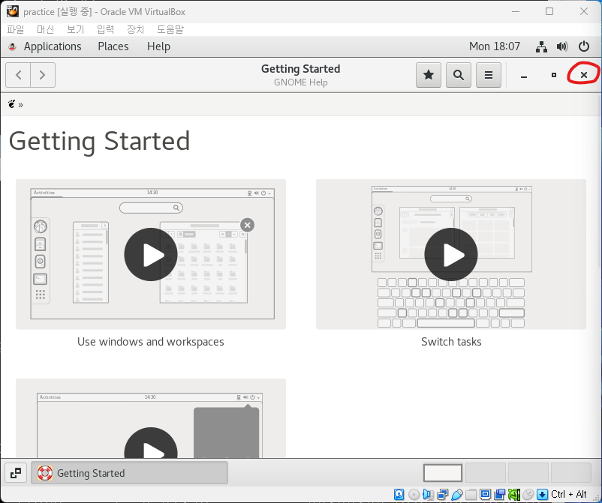Click VirtualBox green CPU status icon
This screenshot has height=503, width=602.
[514, 495]
